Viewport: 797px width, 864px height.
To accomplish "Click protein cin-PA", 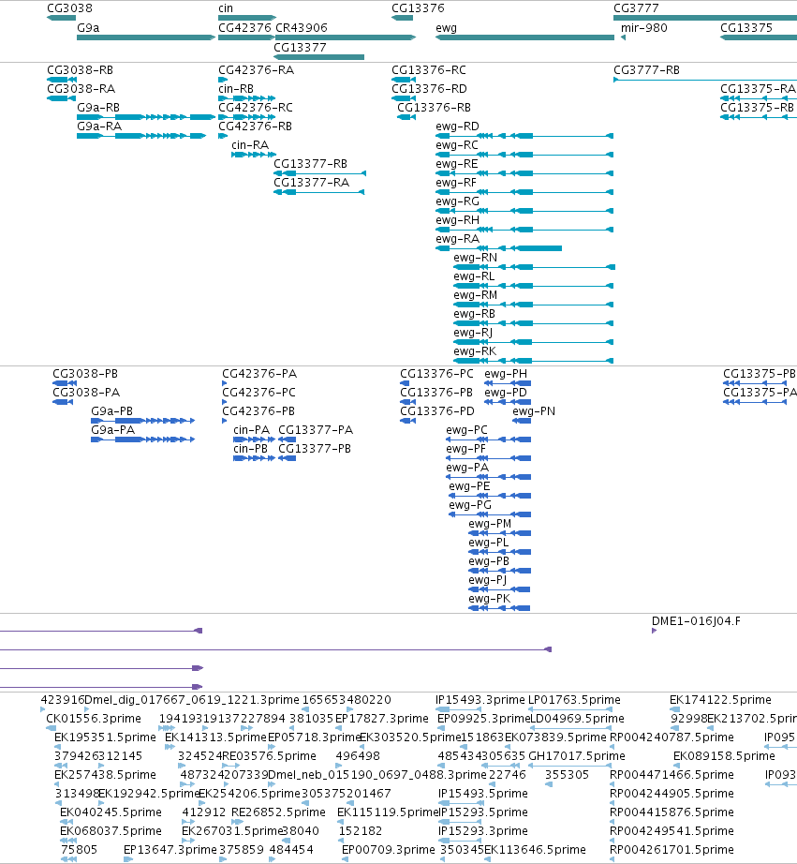I will (254, 439).
